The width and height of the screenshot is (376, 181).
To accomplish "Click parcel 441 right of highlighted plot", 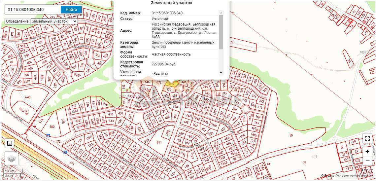I will coord(184,82).
